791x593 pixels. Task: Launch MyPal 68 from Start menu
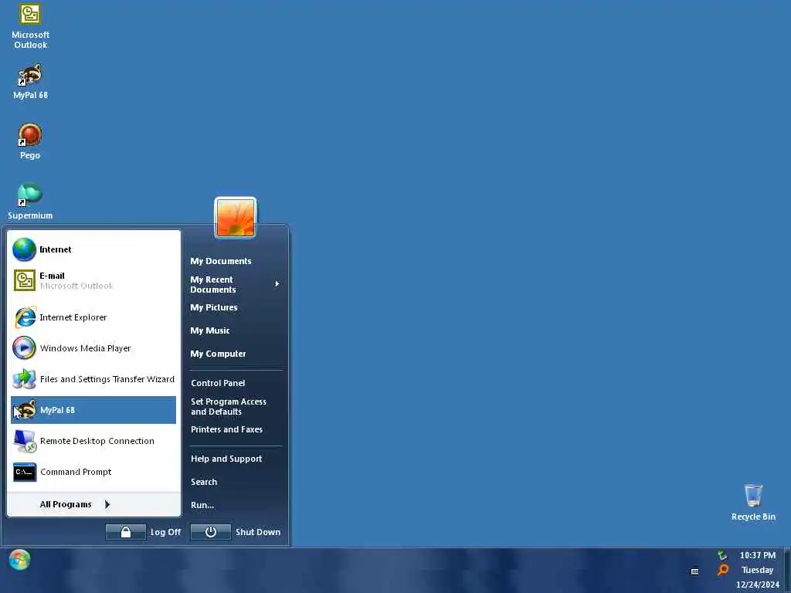pyautogui.click(x=93, y=410)
